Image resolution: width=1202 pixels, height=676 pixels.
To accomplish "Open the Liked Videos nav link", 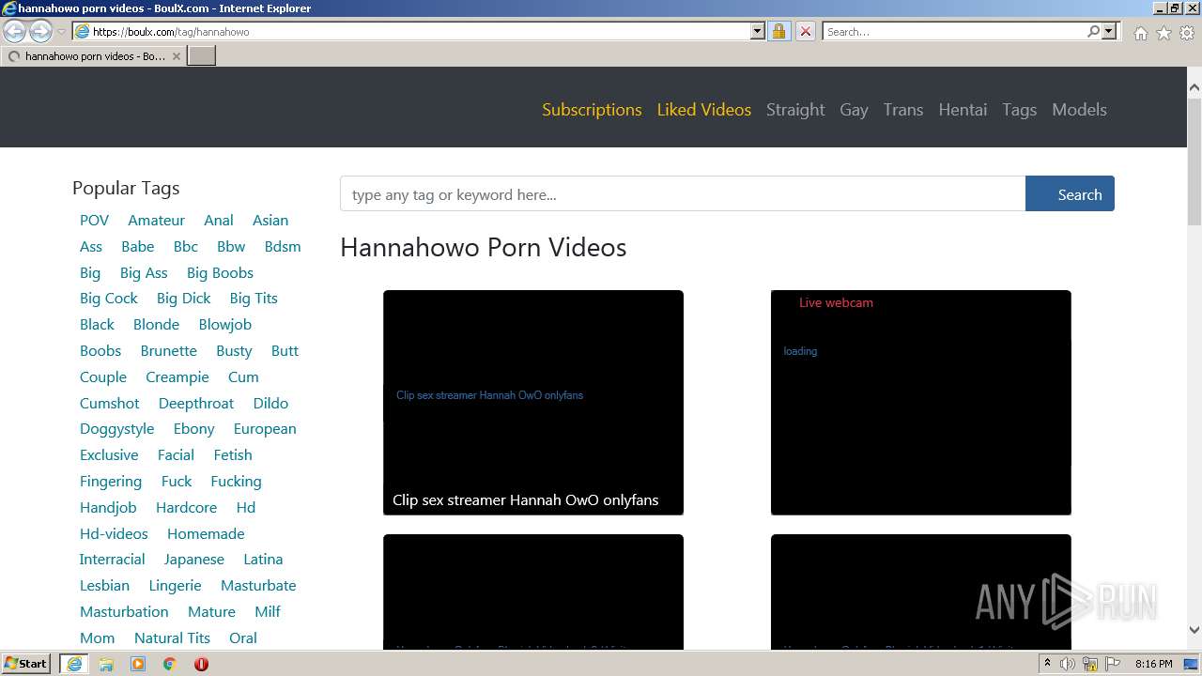I will (x=704, y=109).
